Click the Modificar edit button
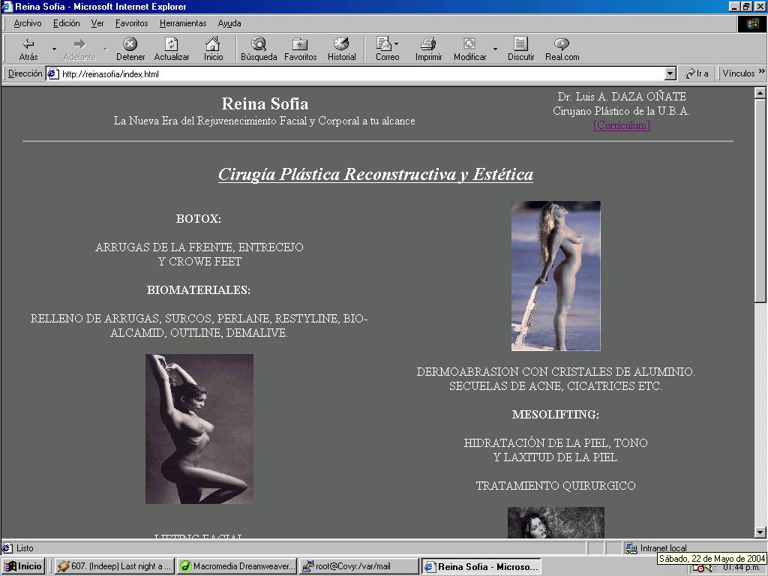Viewport: 768px width, 576px height. click(x=469, y=49)
